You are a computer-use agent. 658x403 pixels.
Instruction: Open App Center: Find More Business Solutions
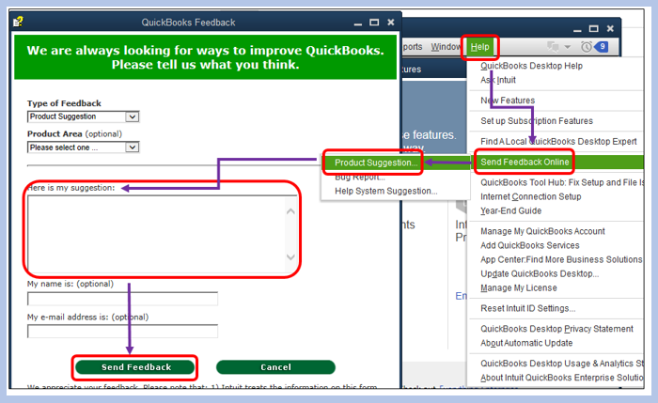coord(561,260)
